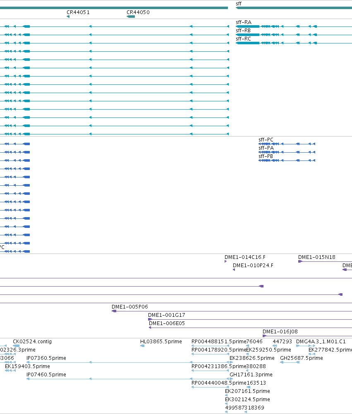Screen dimensions: 352x414
Task: Click the EK159403.5prime label
Action: [x=27, y=366]
